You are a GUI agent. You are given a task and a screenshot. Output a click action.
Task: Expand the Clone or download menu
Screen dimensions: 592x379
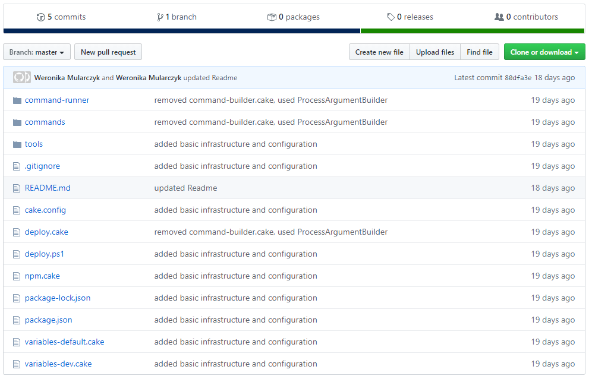pos(544,52)
